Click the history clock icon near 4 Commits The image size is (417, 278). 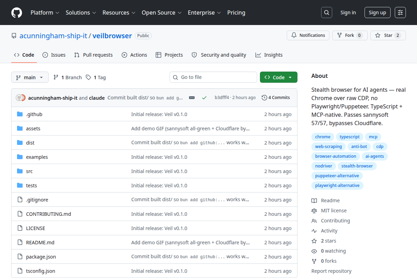click(x=264, y=98)
